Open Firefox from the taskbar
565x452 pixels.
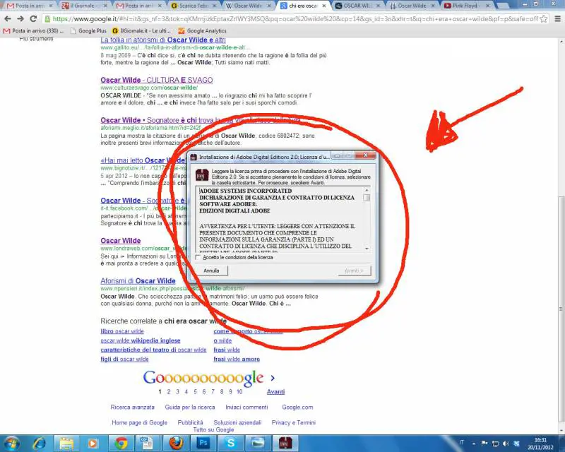click(x=176, y=443)
